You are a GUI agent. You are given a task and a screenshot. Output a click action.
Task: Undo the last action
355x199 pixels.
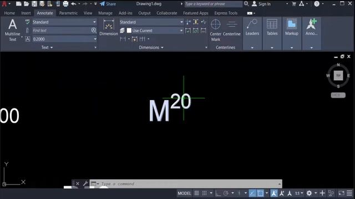click(74, 4)
